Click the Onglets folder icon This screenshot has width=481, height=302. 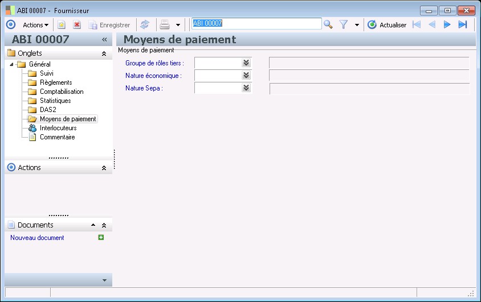coord(11,53)
